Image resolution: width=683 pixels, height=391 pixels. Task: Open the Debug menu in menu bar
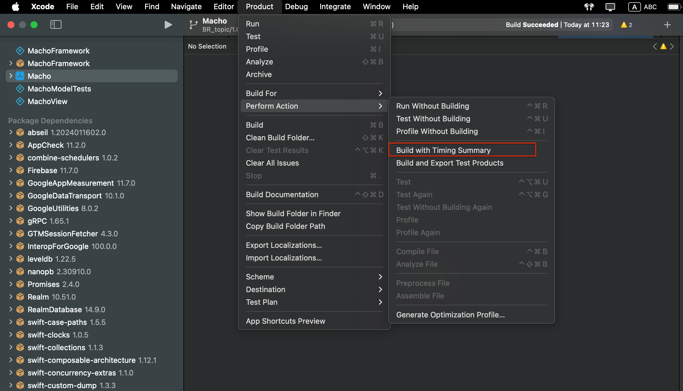click(296, 7)
